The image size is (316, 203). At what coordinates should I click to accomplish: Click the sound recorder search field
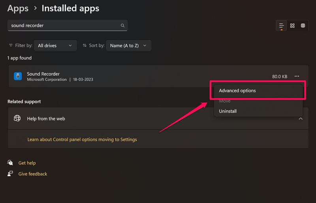(x=63, y=26)
